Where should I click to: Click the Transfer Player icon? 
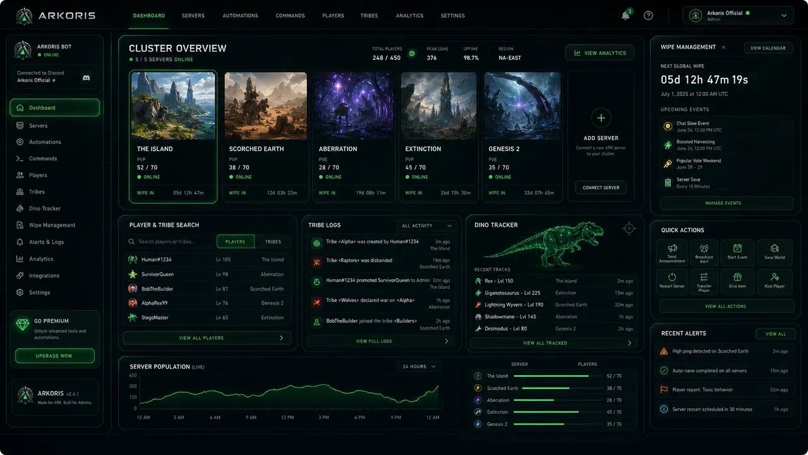click(704, 277)
